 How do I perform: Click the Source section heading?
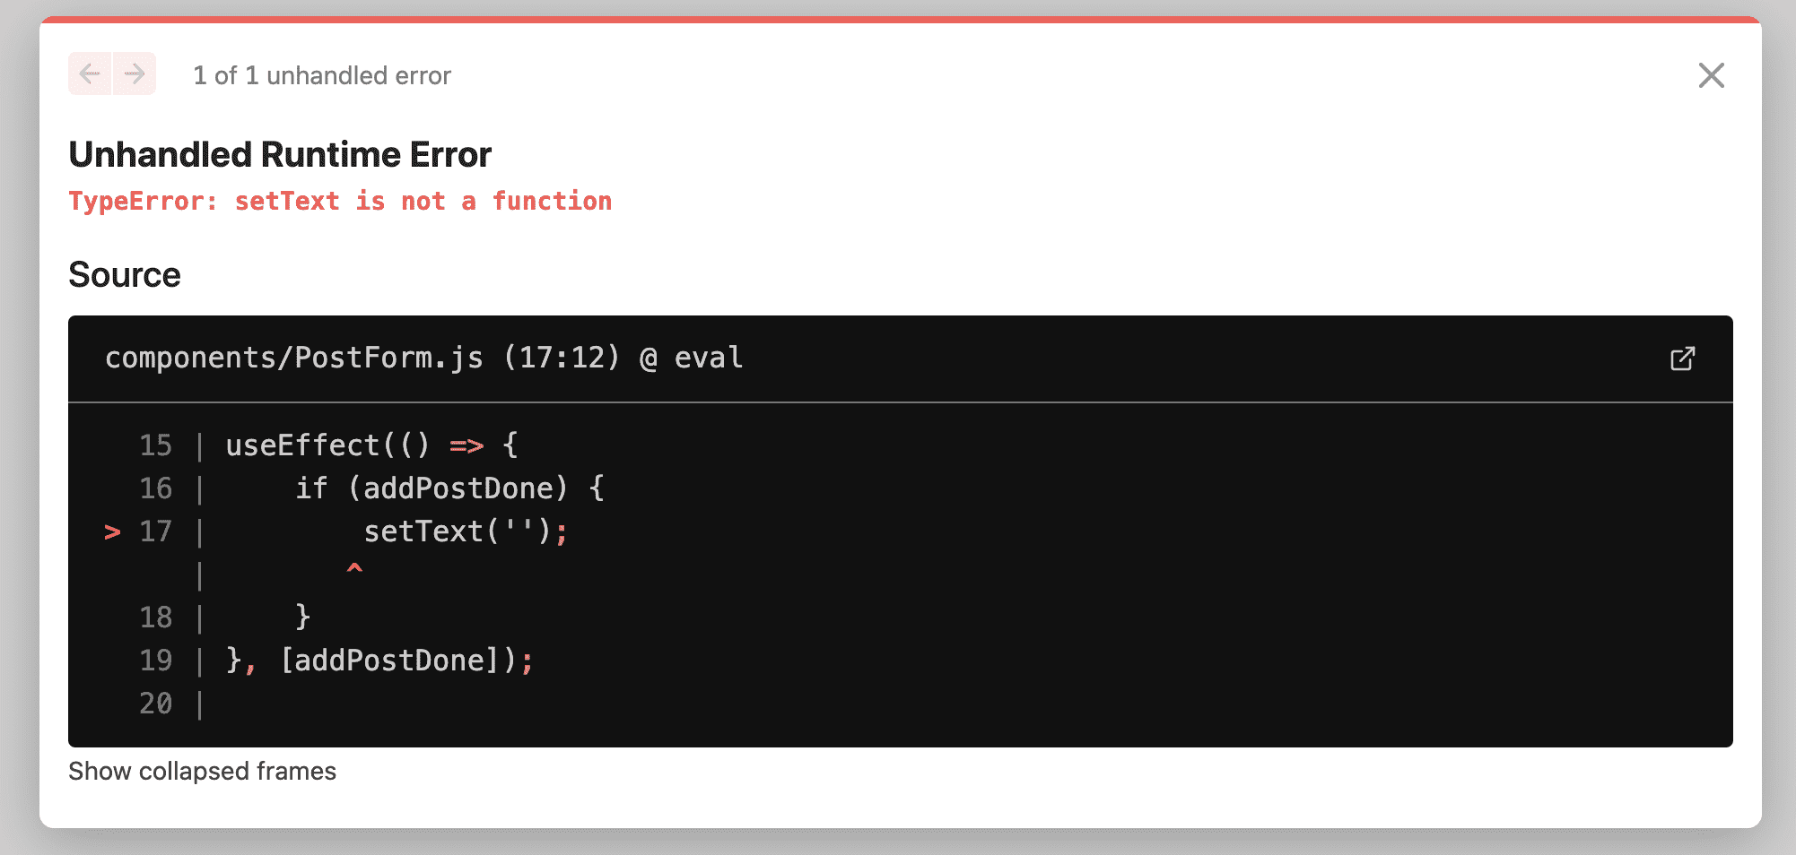click(125, 274)
